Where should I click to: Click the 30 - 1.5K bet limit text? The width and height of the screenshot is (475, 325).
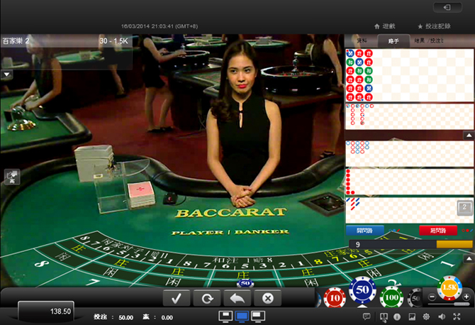(113, 41)
